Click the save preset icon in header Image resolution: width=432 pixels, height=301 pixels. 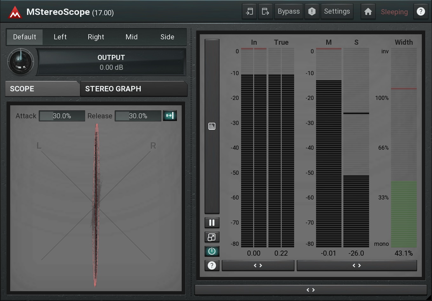(265, 12)
